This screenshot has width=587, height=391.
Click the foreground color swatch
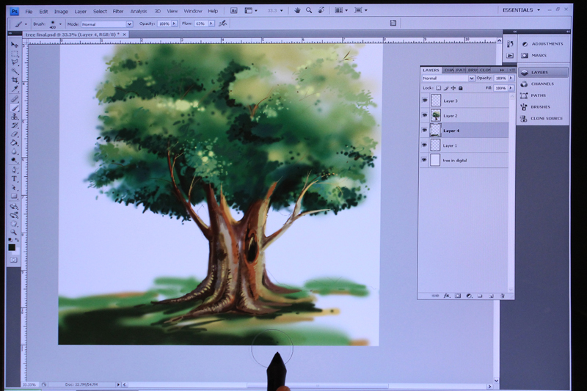pyautogui.click(x=11, y=247)
